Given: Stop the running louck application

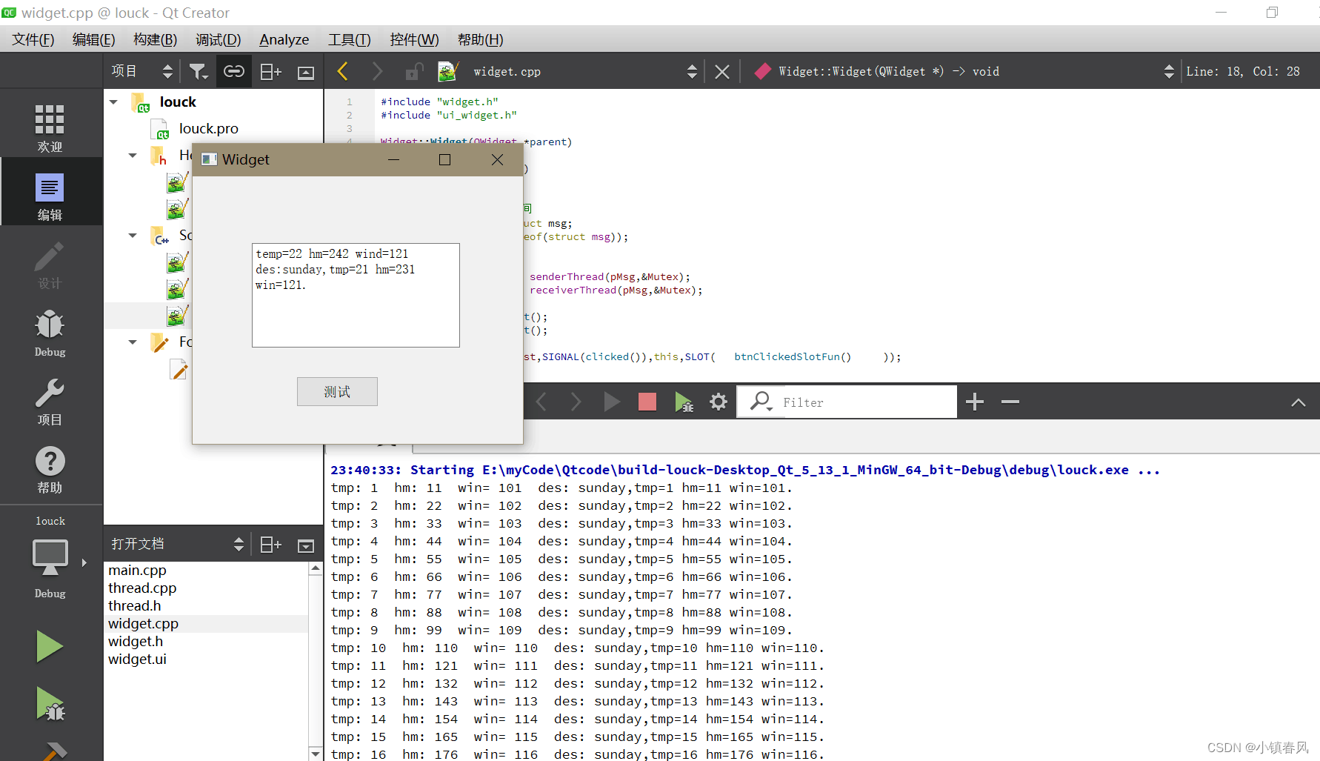Looking at the screenshot, I should coord(647,402).
